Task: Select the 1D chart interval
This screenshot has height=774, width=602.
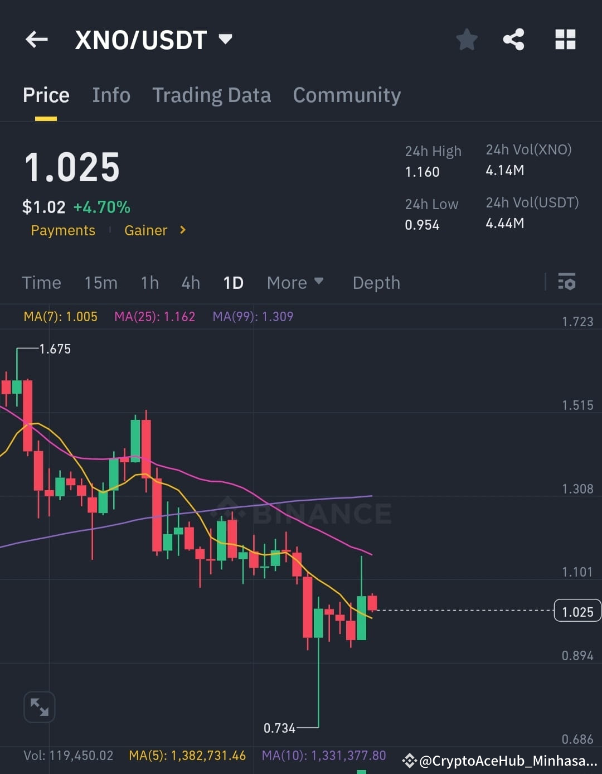Action: click(233, 283)
